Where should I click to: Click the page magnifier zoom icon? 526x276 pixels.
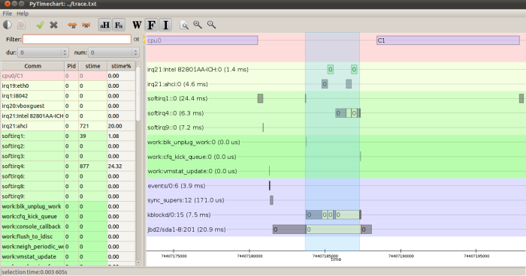(184, 25)
